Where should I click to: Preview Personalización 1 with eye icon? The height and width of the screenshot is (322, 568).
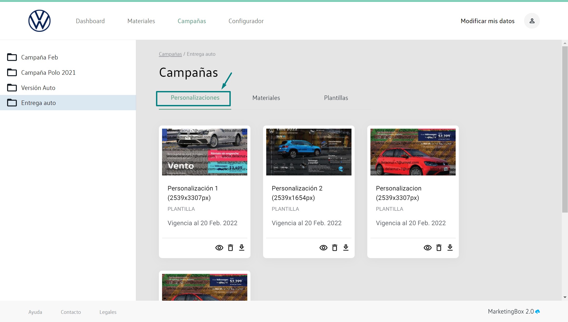(219, 248)
